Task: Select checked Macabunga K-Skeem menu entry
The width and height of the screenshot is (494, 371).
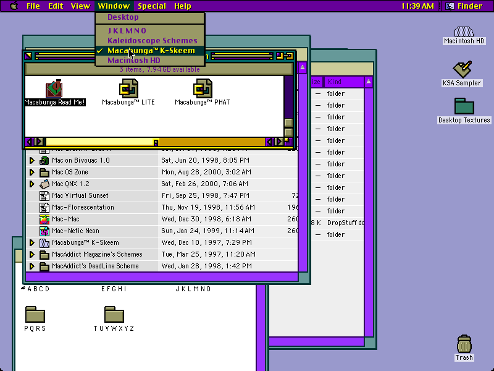Action: tap(150, 51)
